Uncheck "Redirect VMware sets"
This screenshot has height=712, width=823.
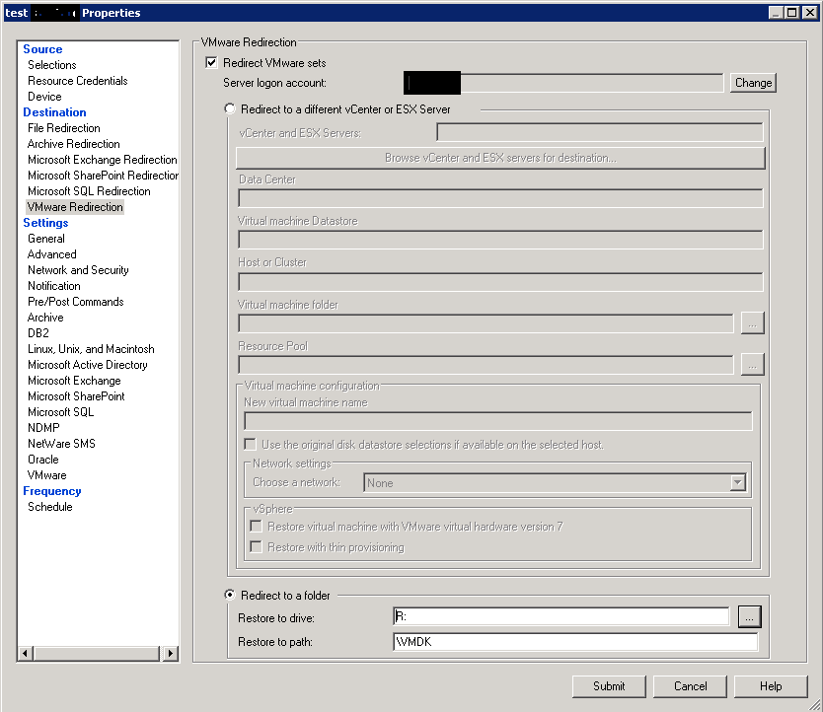(x=210, y=61)
